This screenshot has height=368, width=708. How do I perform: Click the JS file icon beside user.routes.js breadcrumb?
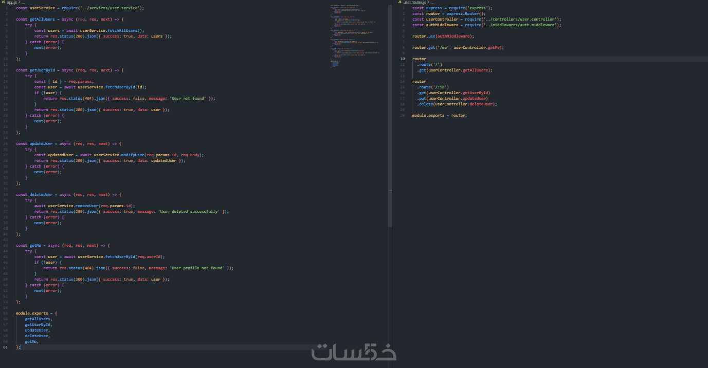tap(400, 2)
